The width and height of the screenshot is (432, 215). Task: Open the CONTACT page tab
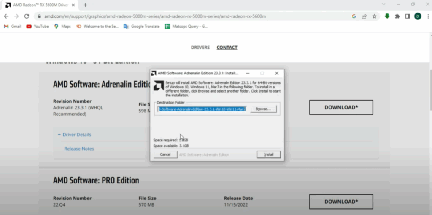(227, 48)
